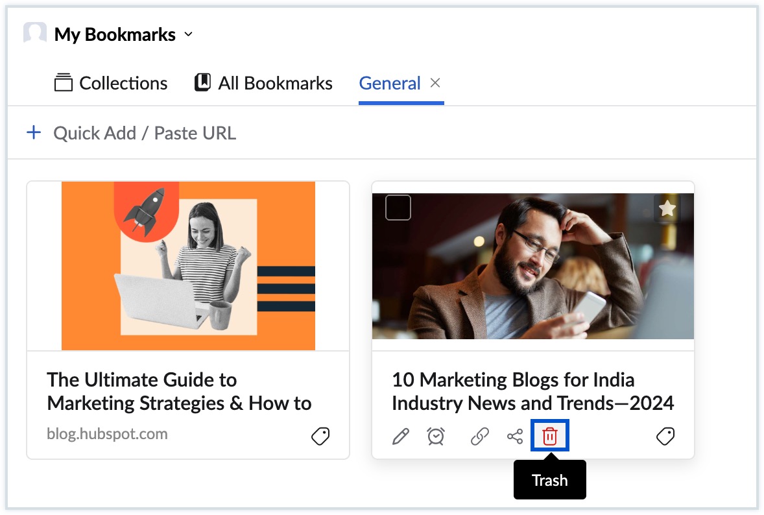Click the pencil edit icon
The width and height of the screenshot is (764, 515).
pos(401,437)
